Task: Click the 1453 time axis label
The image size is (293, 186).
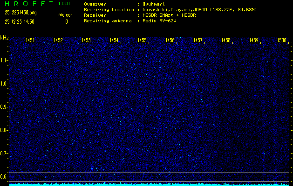Action: pos(86,41)
